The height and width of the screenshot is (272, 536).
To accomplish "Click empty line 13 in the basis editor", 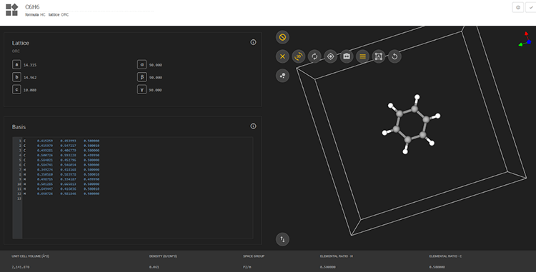I will (x=137, y=198).
